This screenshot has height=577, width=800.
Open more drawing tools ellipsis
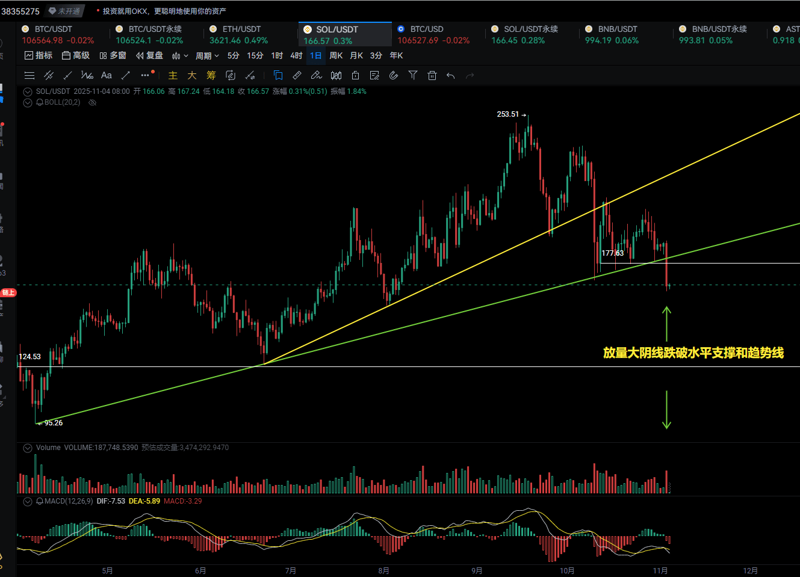[x=144, y=75]
